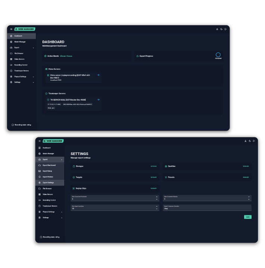Click the UUID chip on the TK-SERVER card
The width and height of the screenshot is (265, 268).
tap(78, 104)
